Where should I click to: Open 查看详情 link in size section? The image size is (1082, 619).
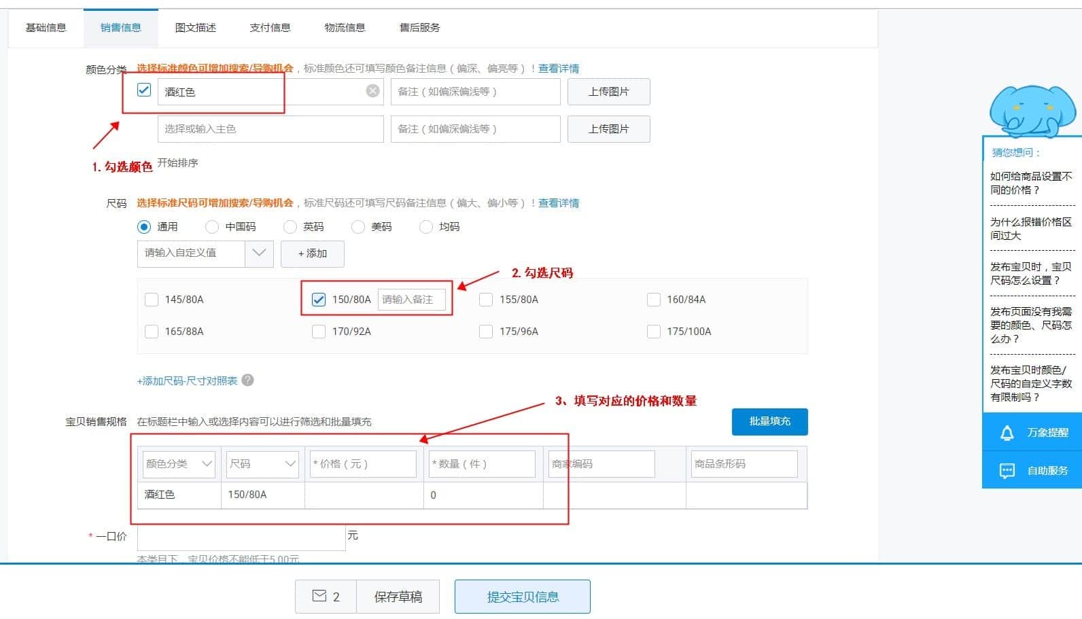(559, 203)
